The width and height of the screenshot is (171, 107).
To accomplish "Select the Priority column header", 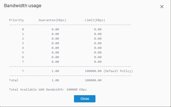I will coord(17,20).
